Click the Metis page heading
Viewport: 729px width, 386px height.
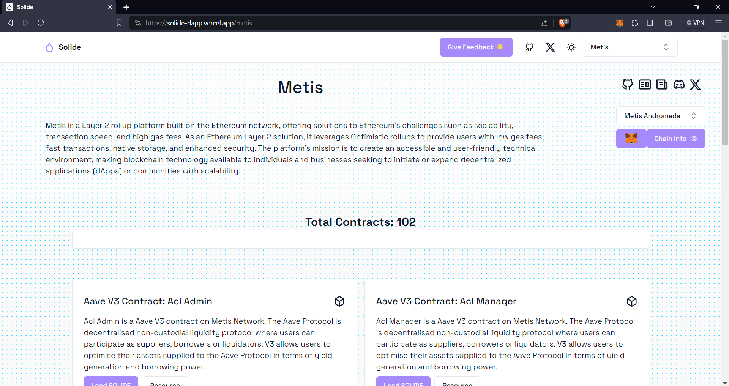[x=300, y=87]
